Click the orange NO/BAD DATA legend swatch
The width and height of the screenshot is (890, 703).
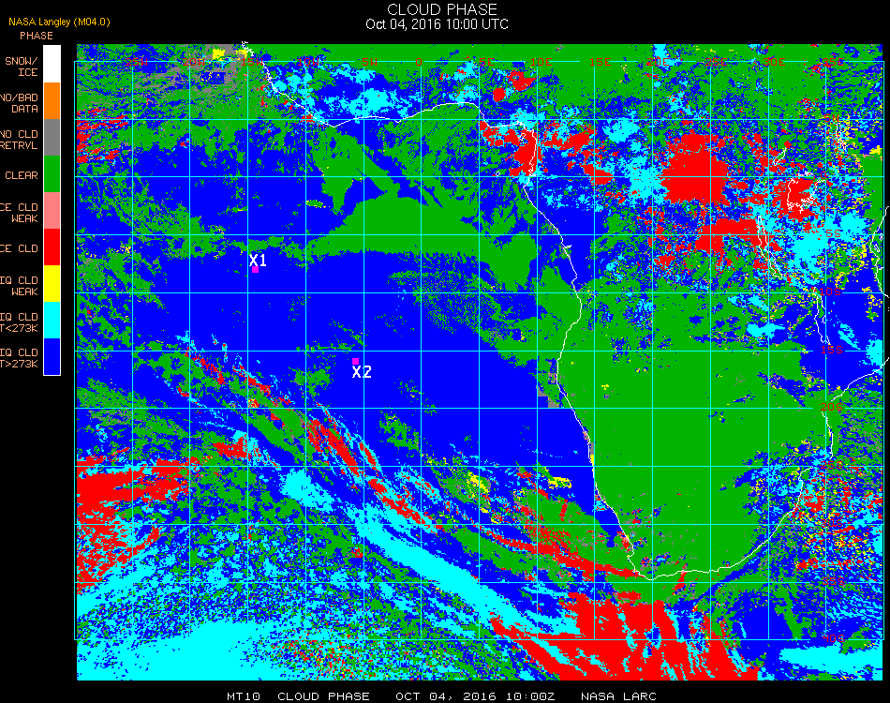52,101
